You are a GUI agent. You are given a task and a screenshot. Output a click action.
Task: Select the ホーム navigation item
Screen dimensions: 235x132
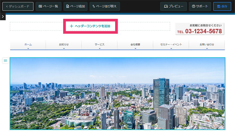point(28,44)
